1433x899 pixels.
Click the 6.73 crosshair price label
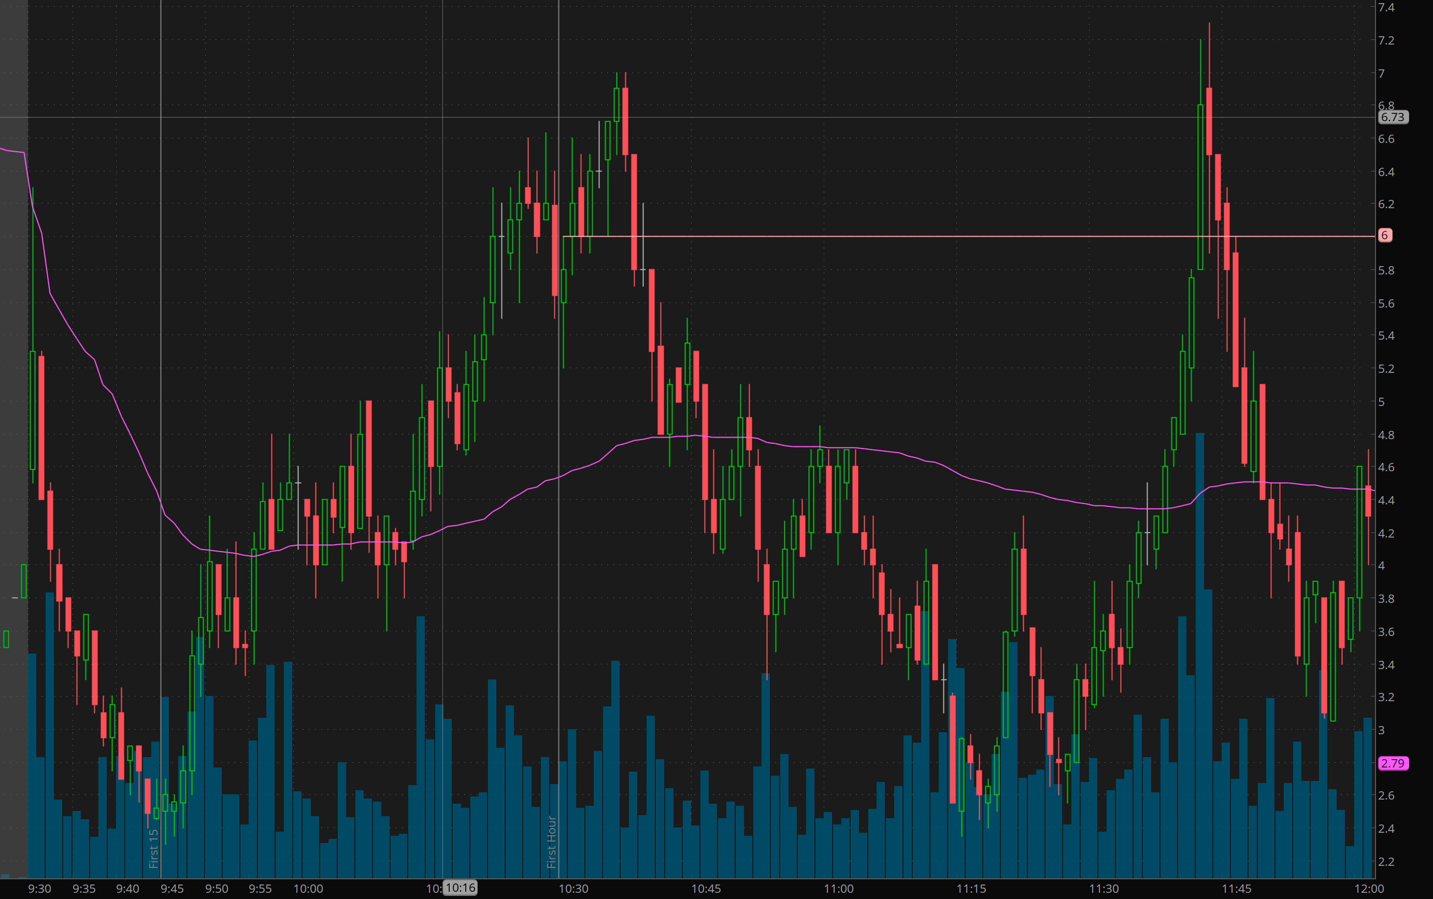click(x=1393, y=117)
